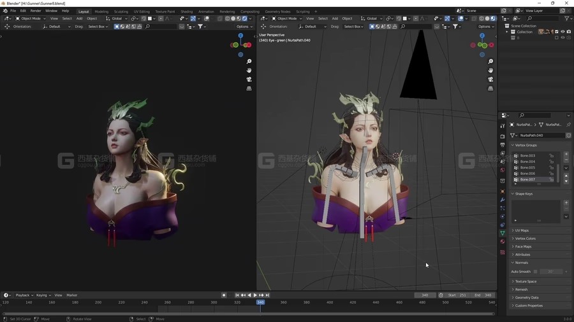Image resolution: width=574 pixels, height=322 pixels.
Task: Click NurbsPath.040 name input field
Action: pos(540,135)
